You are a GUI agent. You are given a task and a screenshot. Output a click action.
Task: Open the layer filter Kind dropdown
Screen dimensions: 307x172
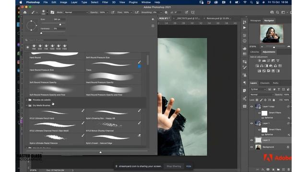coord(259,89)
